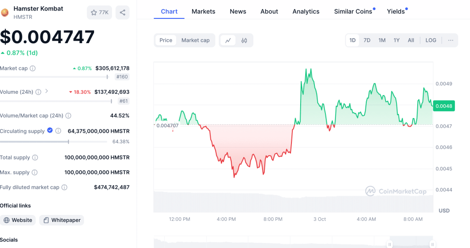The image size is (470, 248).
Task: Open the Whitepaper link
Action: click(x=62, y=220)
